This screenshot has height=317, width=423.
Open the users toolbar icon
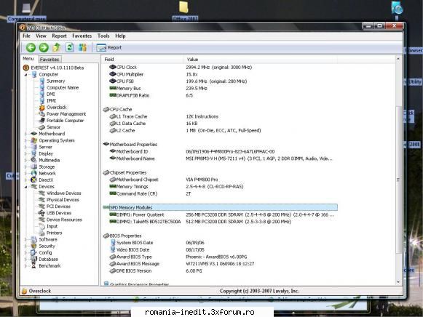82,48
